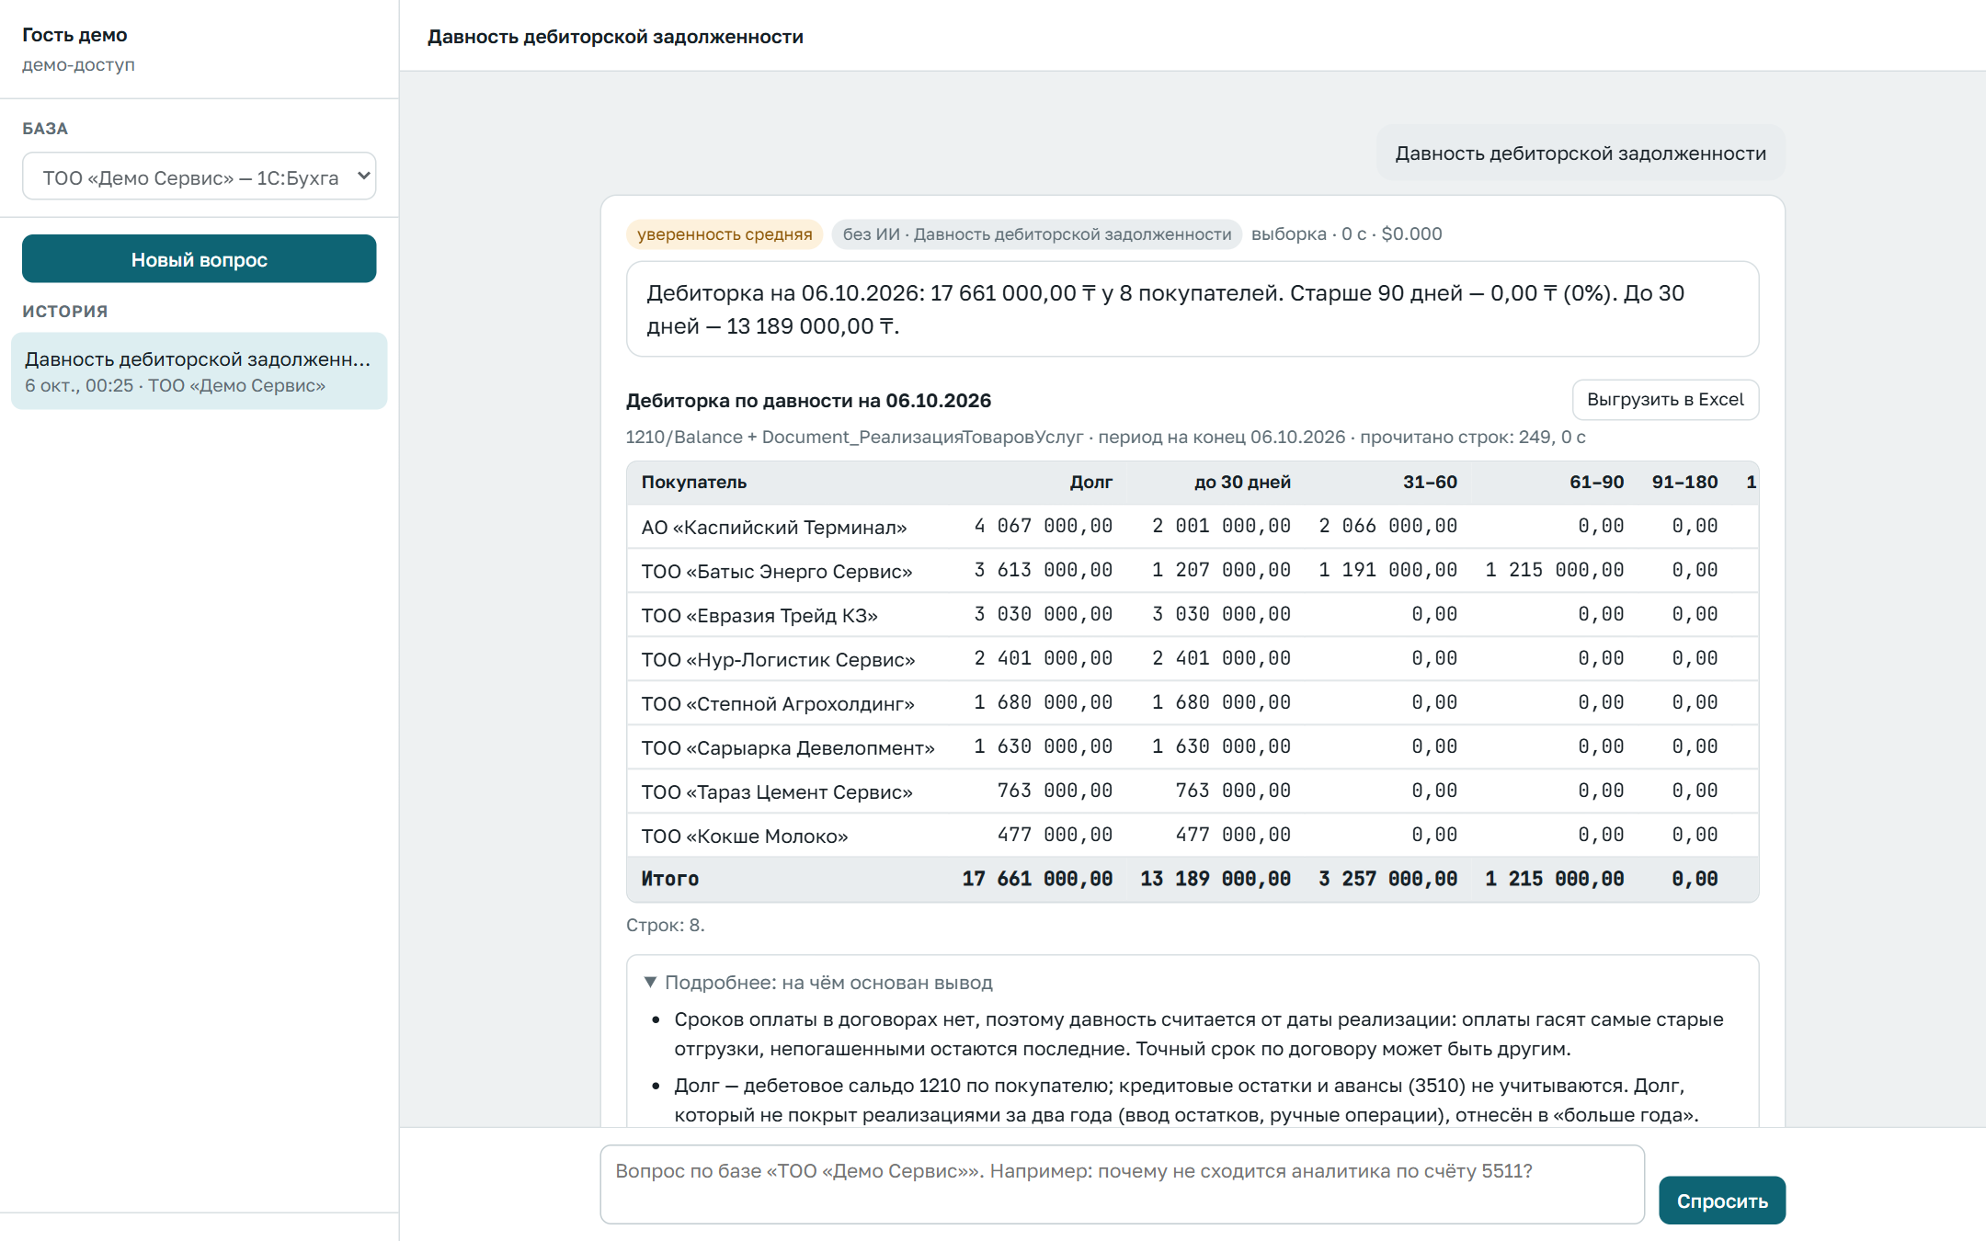Screen dimensions: 1986x1241
Task: Select row АО «Каспийский Терминал»
Action: (x=1193, y=527)
